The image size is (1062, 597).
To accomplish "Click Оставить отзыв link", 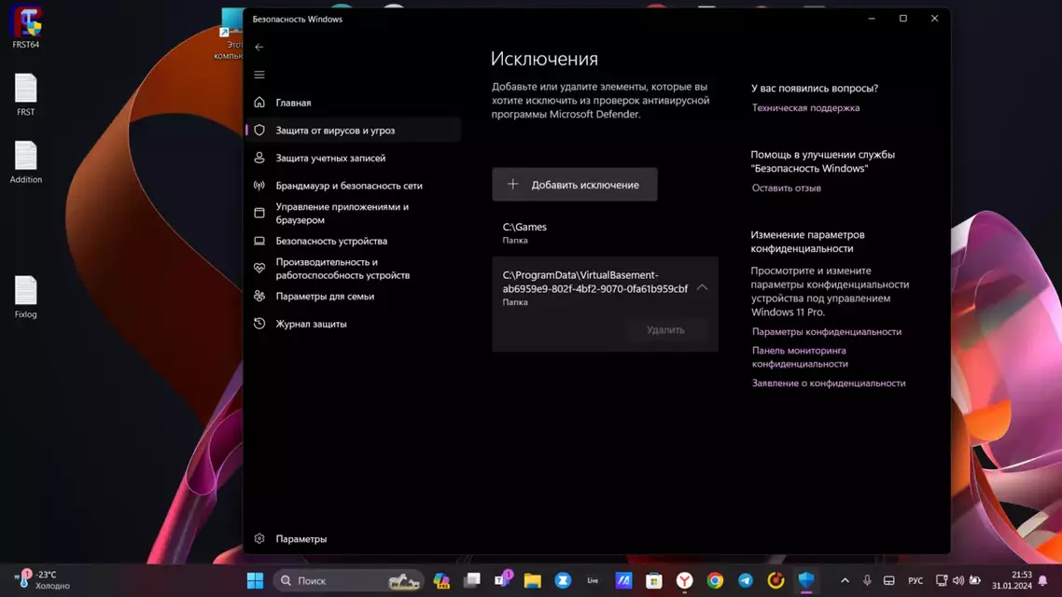I will pyautogui.click(x=787, y=188).
